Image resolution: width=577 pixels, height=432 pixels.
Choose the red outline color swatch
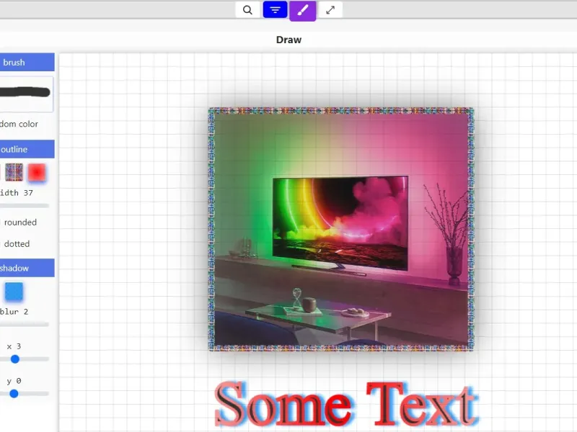point(37,172)
